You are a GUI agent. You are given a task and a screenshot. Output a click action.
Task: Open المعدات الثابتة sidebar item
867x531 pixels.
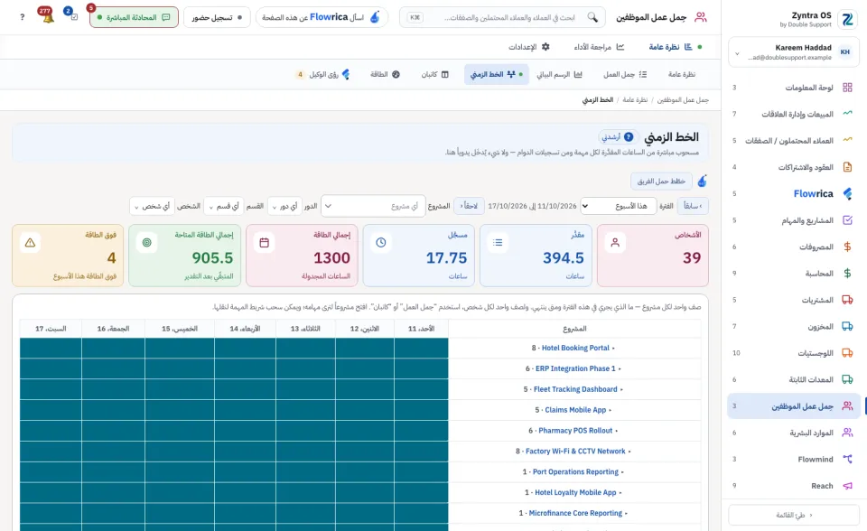click(x=794, y=379)
